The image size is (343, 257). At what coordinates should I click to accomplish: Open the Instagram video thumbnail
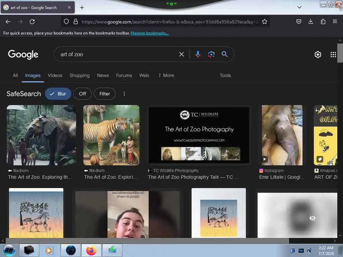pyautogui.click(x=282, y=135)
